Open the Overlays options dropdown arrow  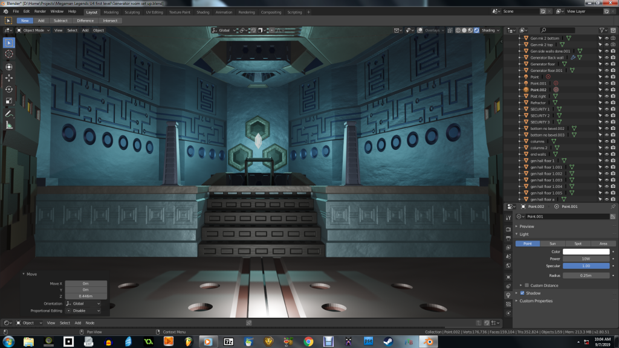coord(443,30)
